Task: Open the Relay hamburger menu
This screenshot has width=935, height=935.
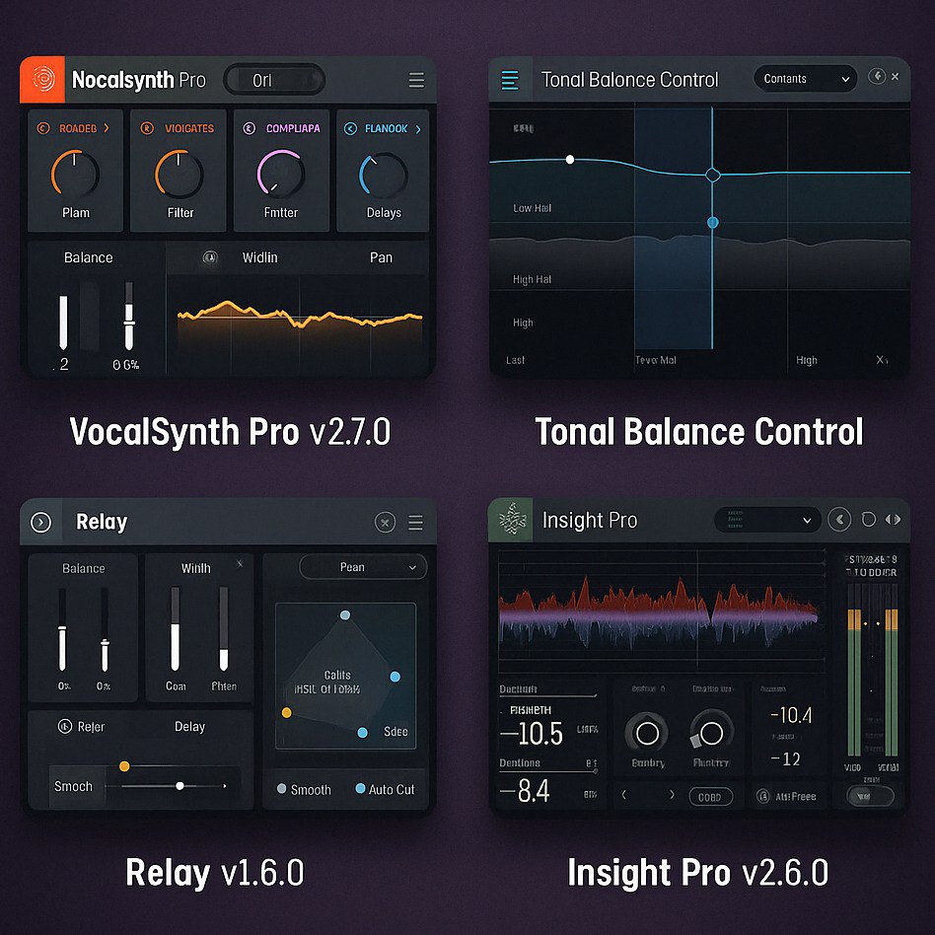Action: [x=416, y=522]
